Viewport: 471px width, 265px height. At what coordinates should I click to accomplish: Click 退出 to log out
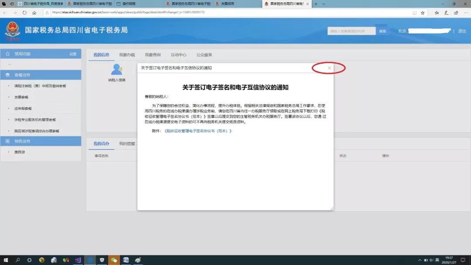[462, 31]
